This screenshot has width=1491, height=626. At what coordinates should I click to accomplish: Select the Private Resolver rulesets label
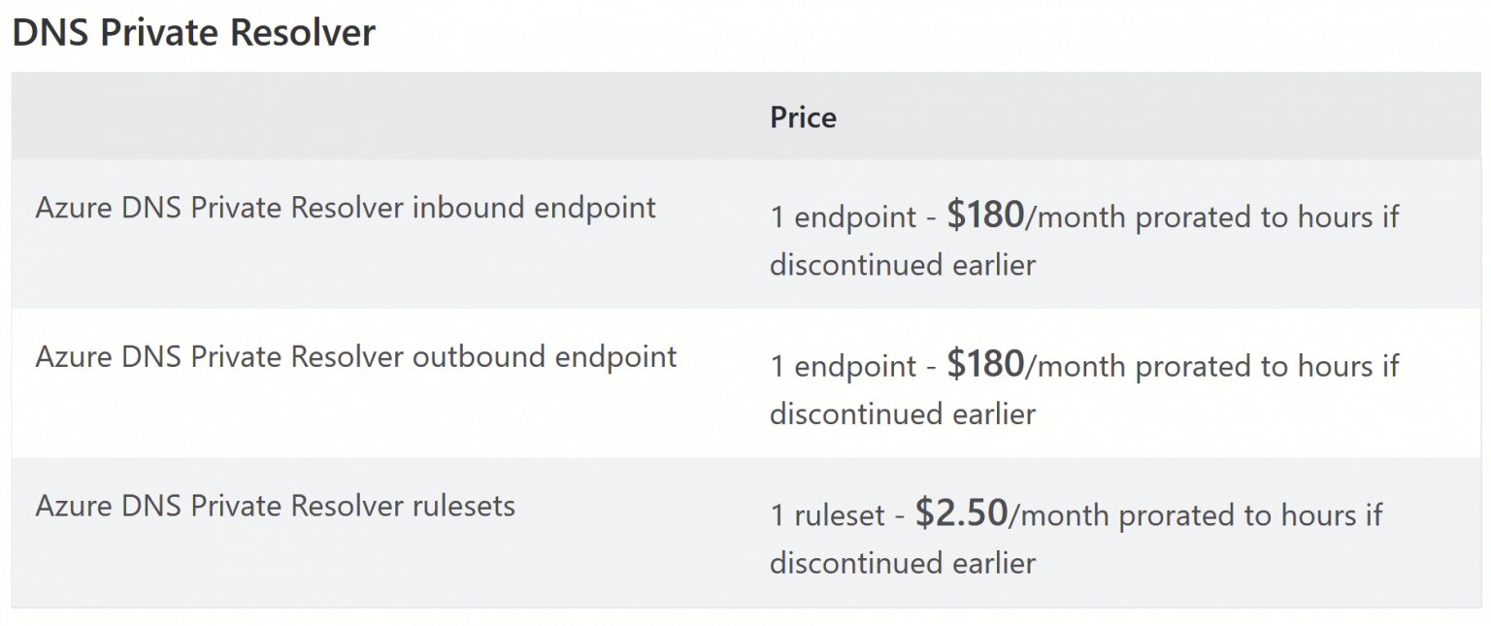coord(276,506)
